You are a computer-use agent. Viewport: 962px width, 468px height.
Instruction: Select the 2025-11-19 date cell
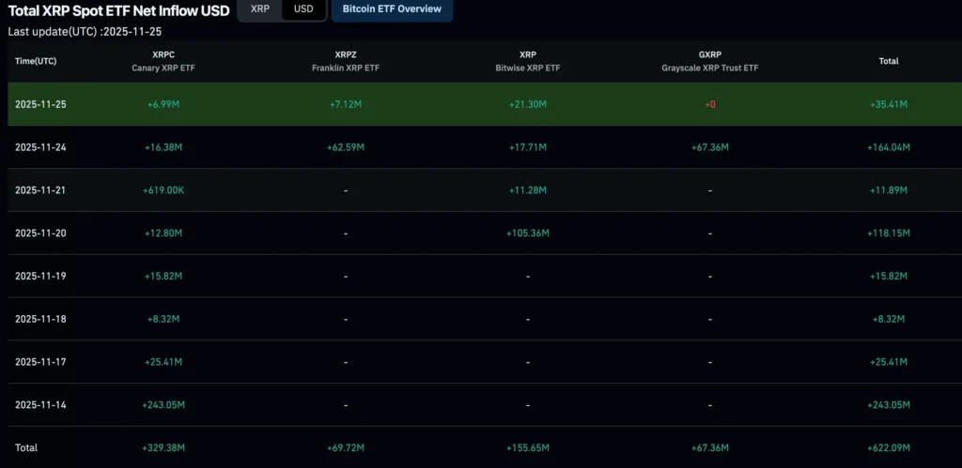40,277
